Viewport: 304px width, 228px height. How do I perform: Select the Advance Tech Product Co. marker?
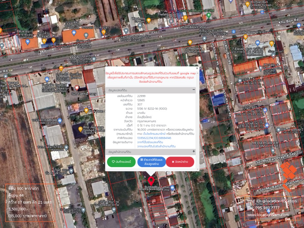point(94,59)
